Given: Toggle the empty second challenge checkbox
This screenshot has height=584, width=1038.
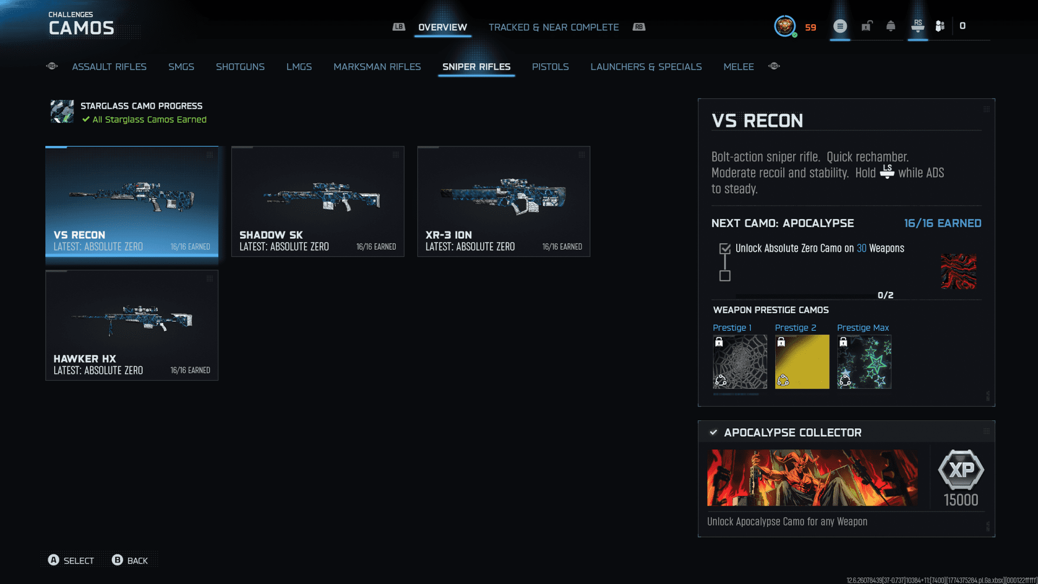Looking at the screenshot, I should click(x=725, y=276).
